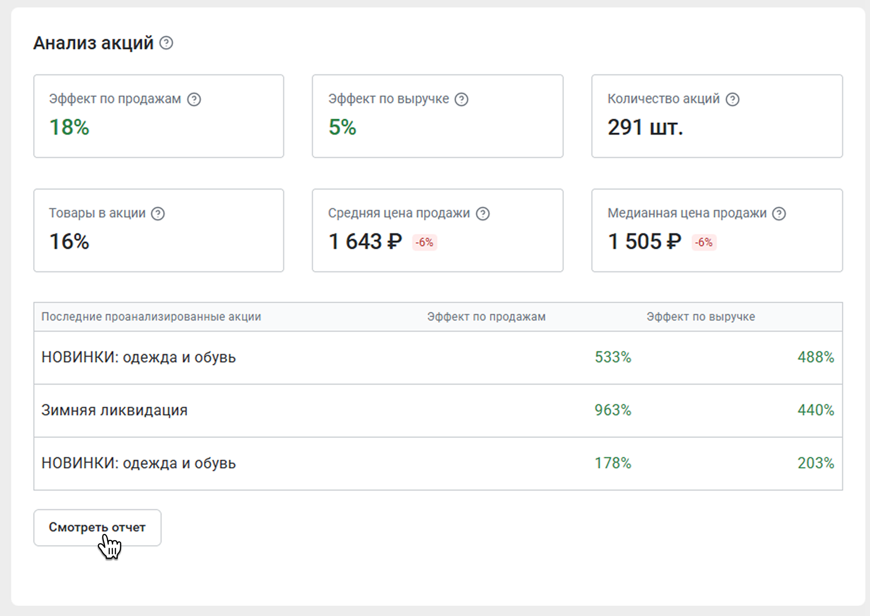This screenshot has height=616, width=870.
Task: Open the help tooltip on the Эффект по продажам card
Action: pyautogui.click(x=194, y=99)
